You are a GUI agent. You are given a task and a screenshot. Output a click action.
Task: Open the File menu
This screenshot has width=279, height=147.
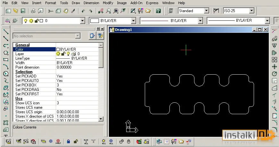(5, 3)
